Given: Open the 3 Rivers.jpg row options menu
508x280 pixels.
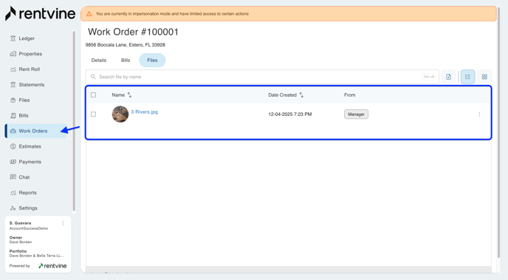Looking at the screenshot, I should (479, 114).
